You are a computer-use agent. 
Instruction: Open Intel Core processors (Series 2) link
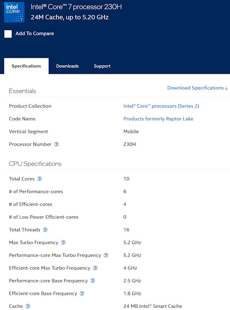click(x=161, y=106)
